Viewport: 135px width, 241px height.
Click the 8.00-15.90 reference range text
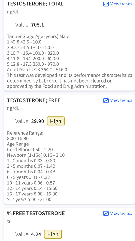pos(18,139)
